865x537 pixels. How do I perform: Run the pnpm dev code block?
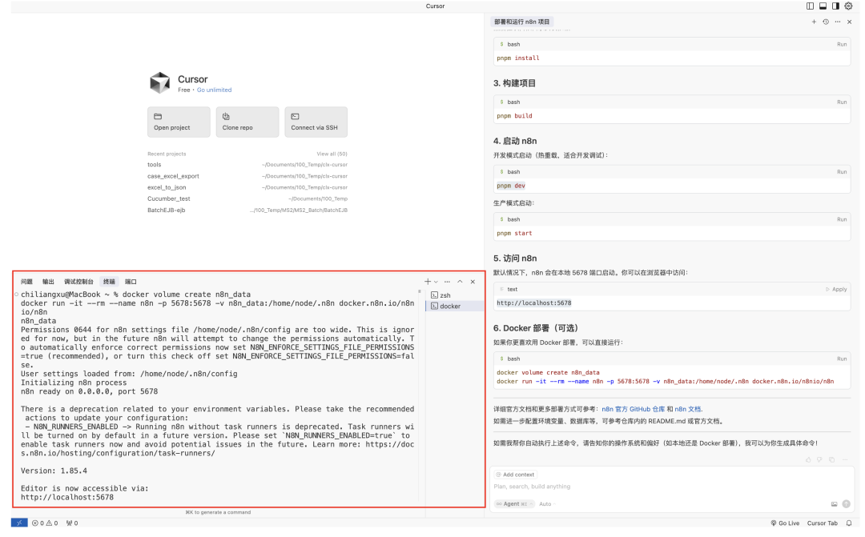pyautogui.click(x=841, y=172)
